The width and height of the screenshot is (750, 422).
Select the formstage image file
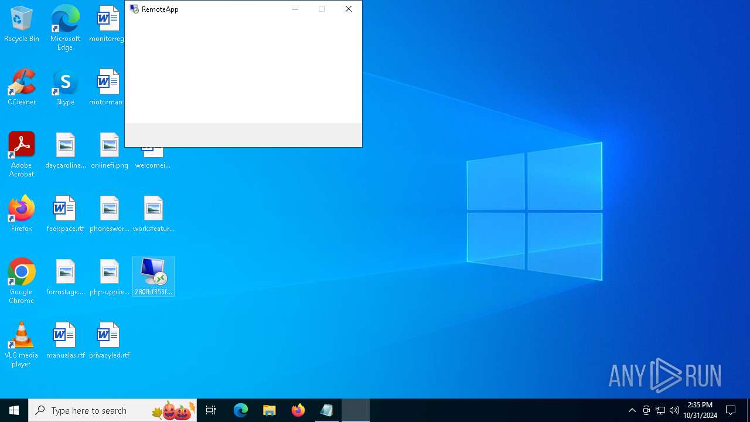tap(65, 278)
